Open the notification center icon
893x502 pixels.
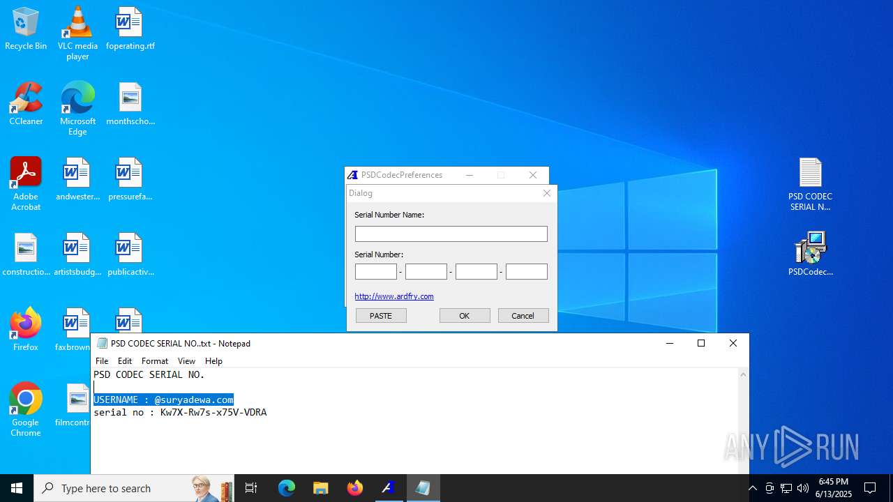870,488
